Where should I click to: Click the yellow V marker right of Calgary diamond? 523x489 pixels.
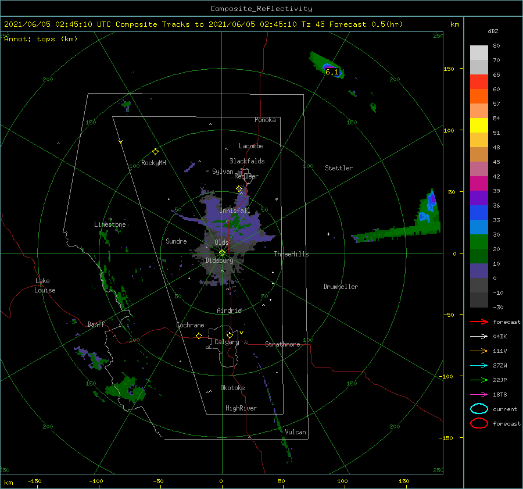242,333
